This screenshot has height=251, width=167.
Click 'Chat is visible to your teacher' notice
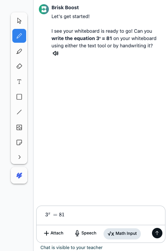[x=71, y=248]
